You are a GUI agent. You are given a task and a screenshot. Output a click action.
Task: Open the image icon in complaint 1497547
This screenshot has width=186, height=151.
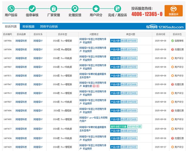tap(94, 86)
